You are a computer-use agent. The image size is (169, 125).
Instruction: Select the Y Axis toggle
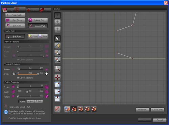[x=30, y=101]
